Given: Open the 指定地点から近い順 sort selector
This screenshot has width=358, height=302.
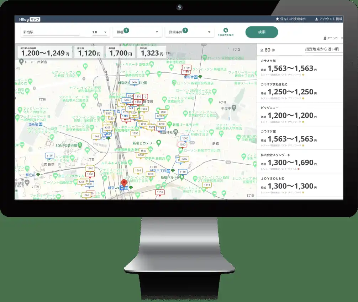Looking at the screenshot, I should click(x=322, y=49).
